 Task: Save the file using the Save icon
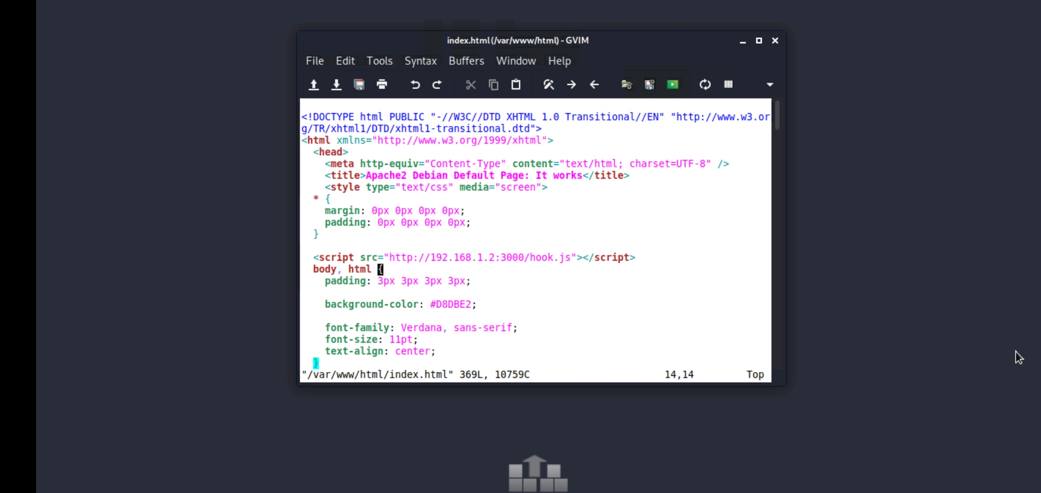336,84
